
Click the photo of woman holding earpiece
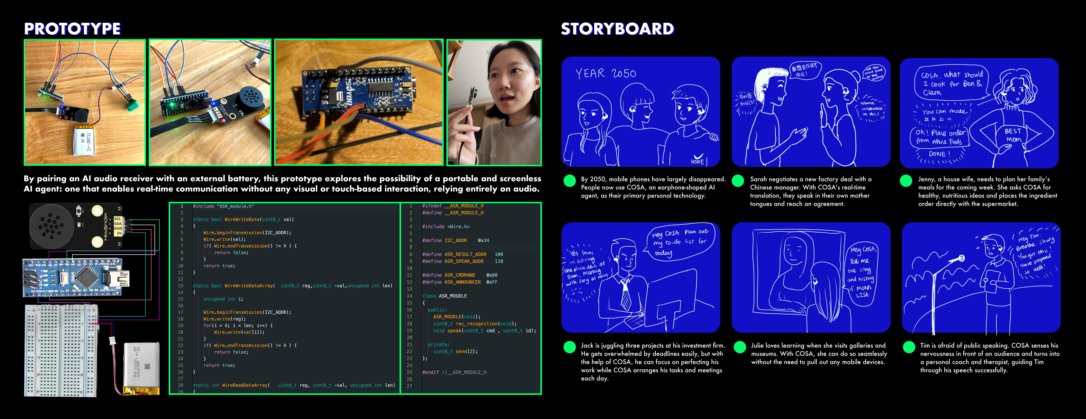coord(494,102)
